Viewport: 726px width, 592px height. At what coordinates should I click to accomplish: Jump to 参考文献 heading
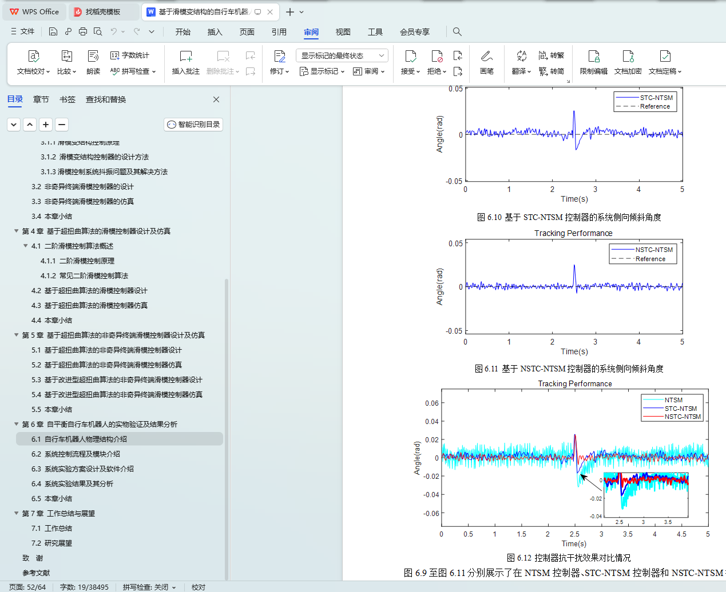[36, 573]
